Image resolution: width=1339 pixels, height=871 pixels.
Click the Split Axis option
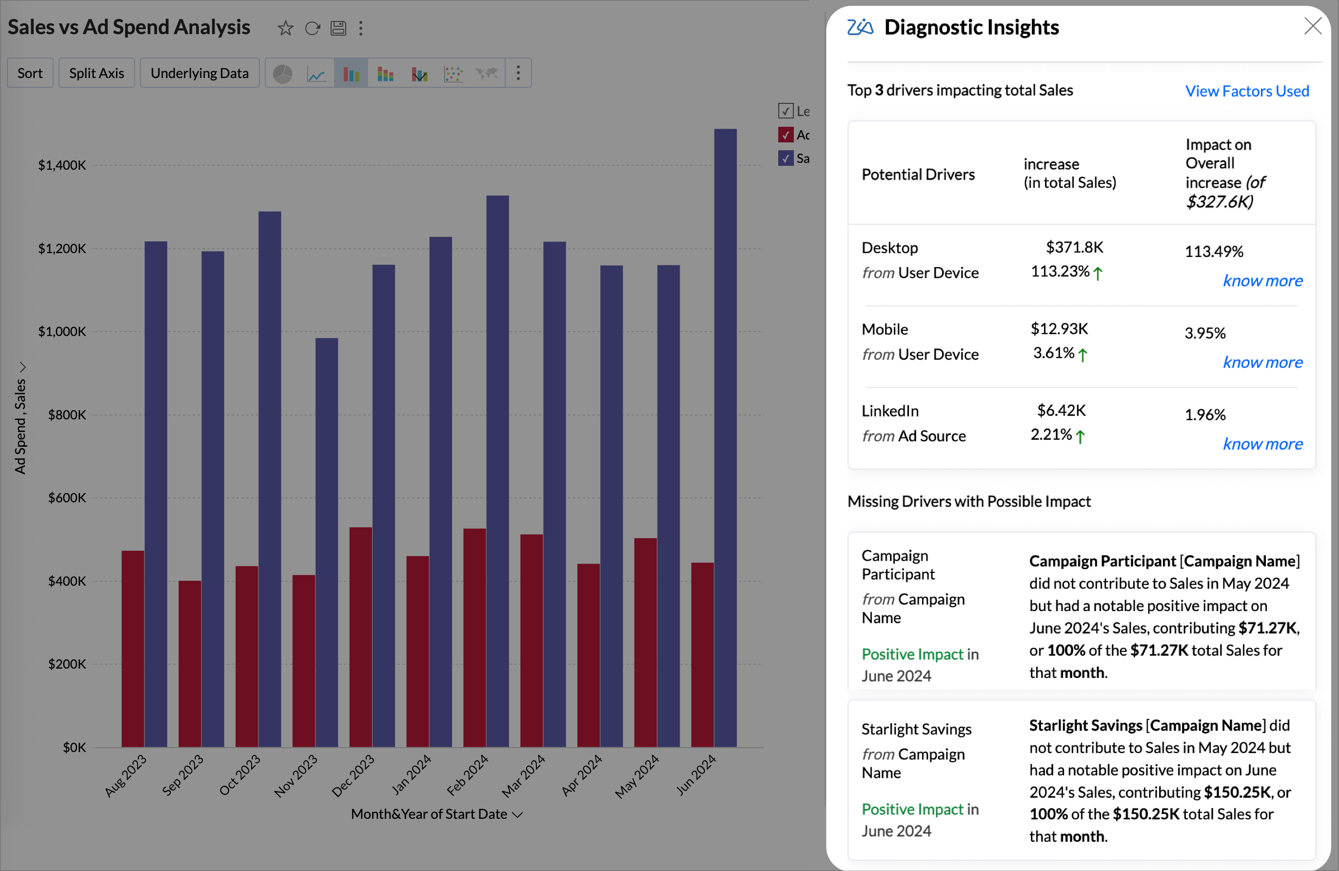[x=96, y=73]
